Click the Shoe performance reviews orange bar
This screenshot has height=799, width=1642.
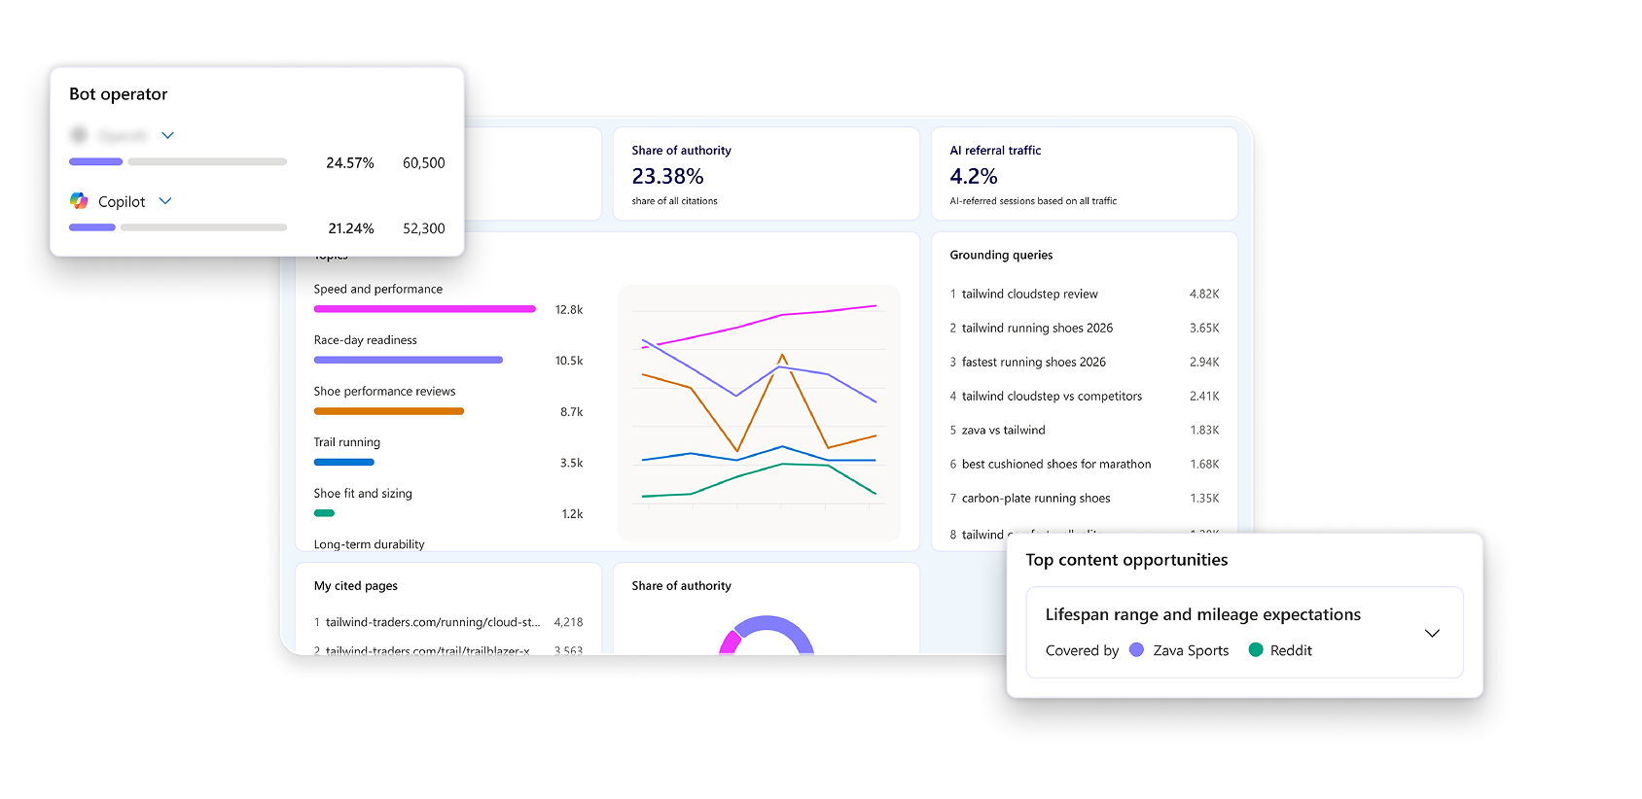coord(389,411)
